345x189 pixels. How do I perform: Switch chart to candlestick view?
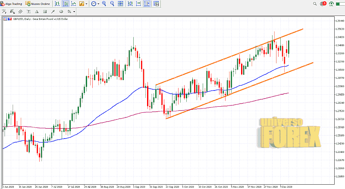pos(66,4)
